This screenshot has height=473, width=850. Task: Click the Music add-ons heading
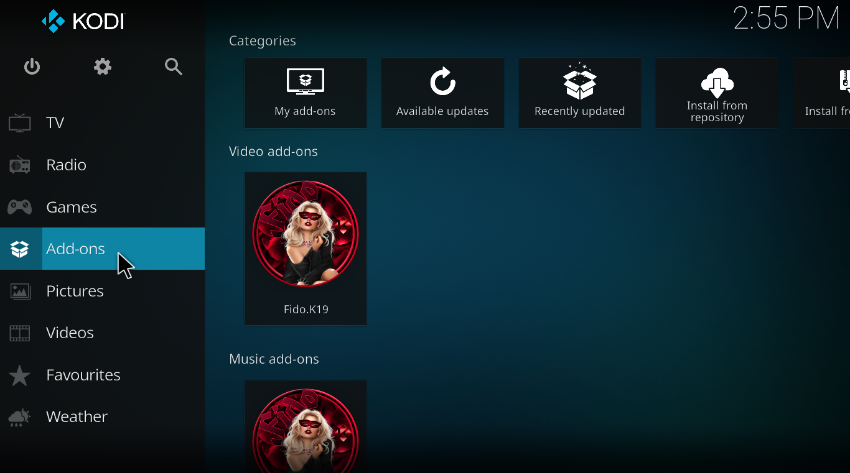click(274, 359)
